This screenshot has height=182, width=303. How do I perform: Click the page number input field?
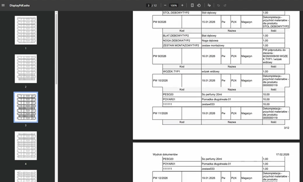click(148, 5)
